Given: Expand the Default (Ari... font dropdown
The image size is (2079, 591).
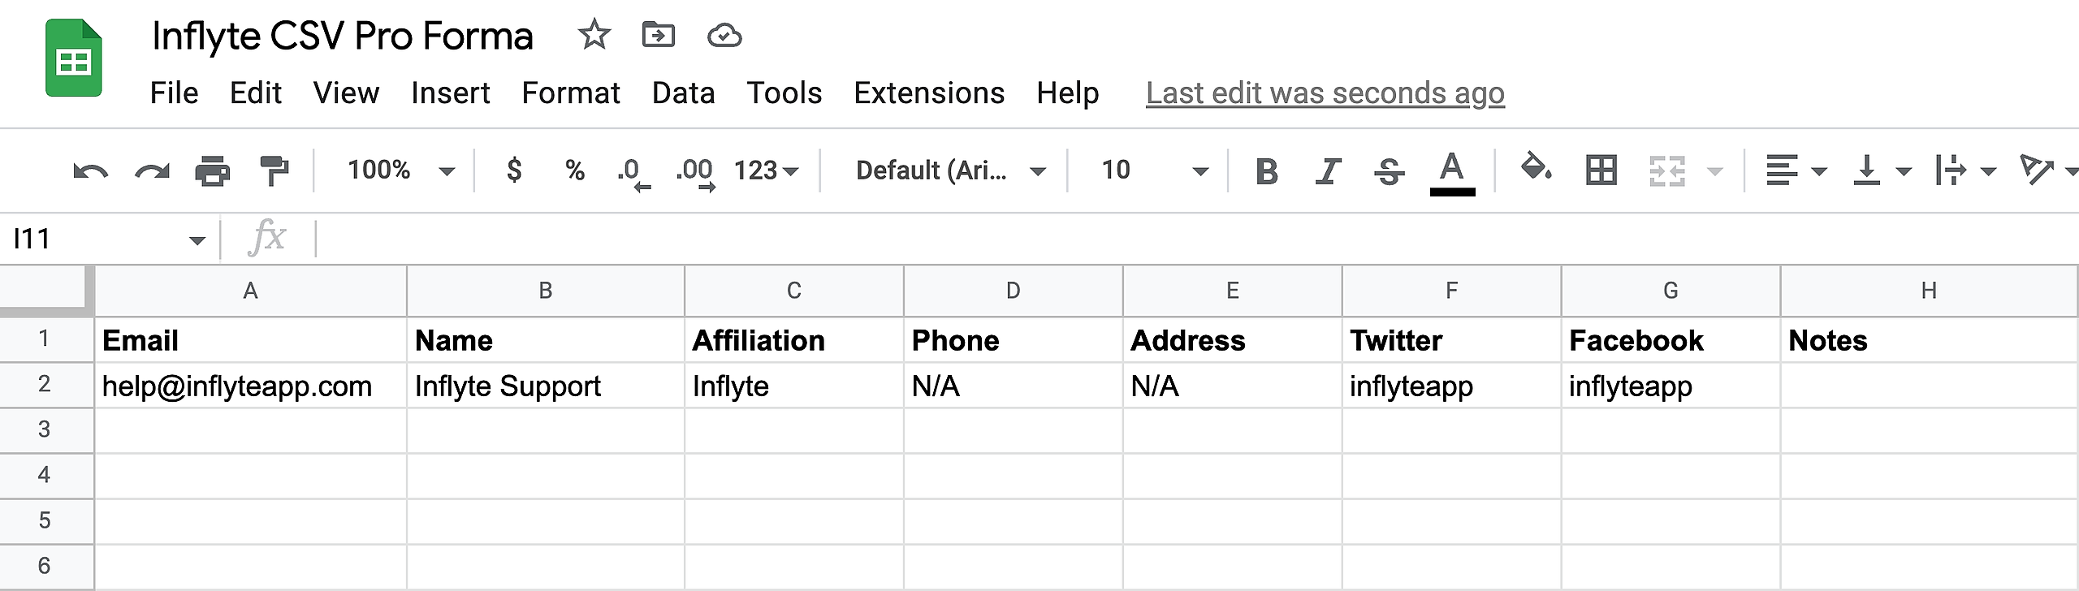Looking at the screenshot, I should click(x=950, y=170).
